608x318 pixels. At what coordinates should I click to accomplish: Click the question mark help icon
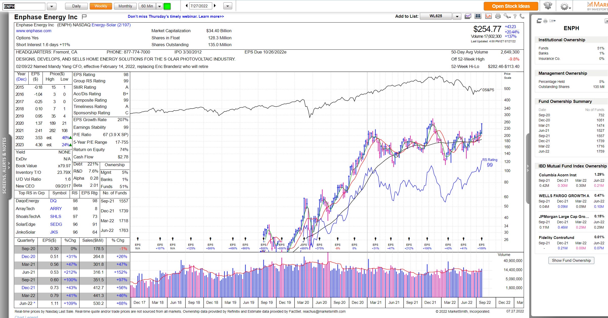pyautogui.click(x=515, y=16)
